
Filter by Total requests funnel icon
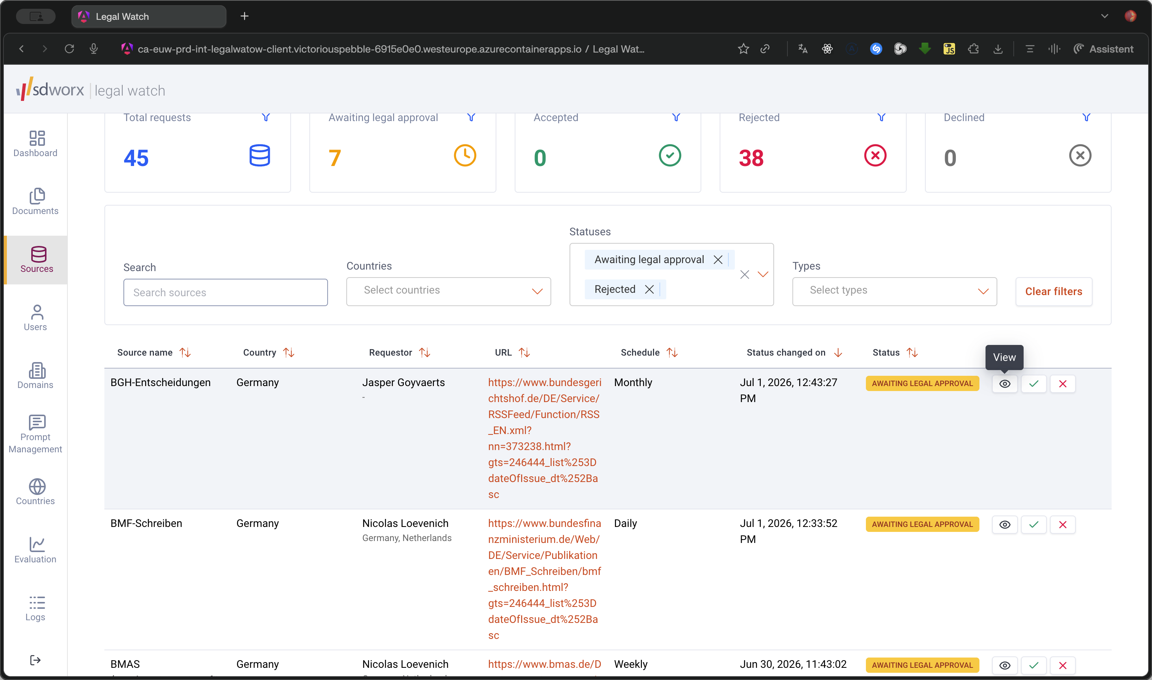(266, 117)
